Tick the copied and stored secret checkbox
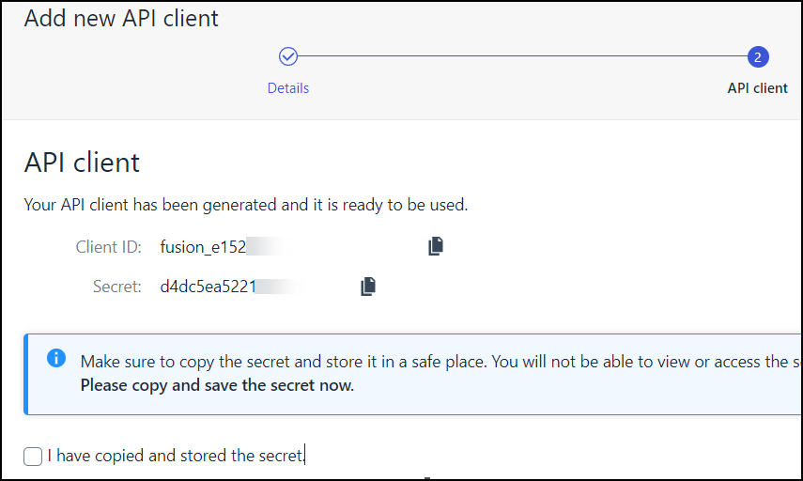Viewport: 803px width, 481px height. click(33, 457)
